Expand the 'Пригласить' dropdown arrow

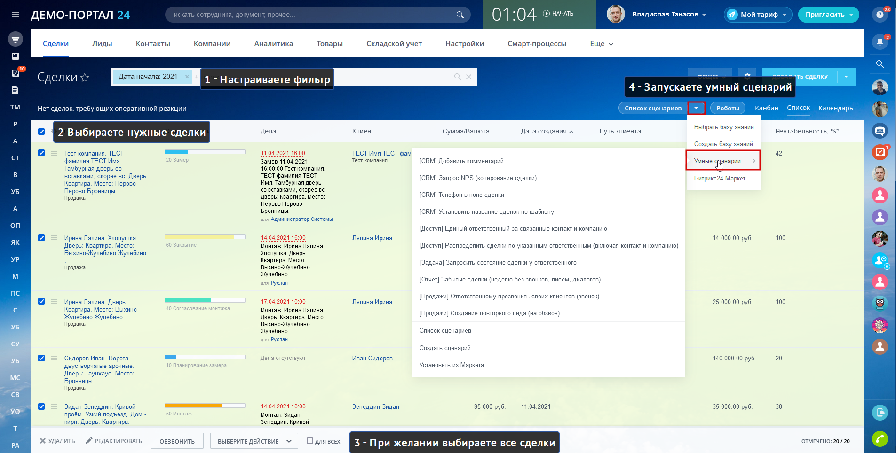[851, 15]
